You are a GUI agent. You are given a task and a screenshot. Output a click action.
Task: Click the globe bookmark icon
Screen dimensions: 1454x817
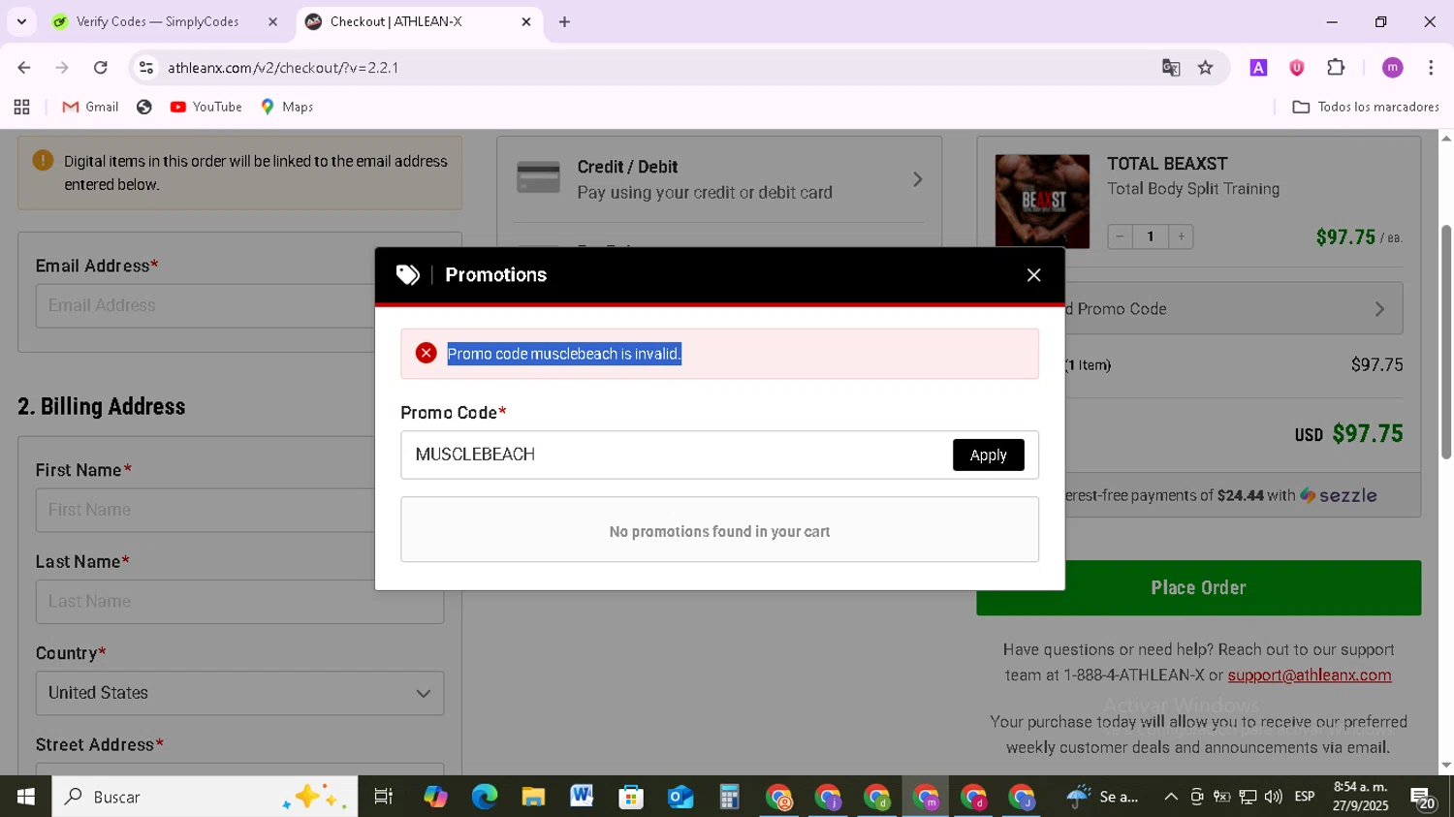[x=144, y=107]
